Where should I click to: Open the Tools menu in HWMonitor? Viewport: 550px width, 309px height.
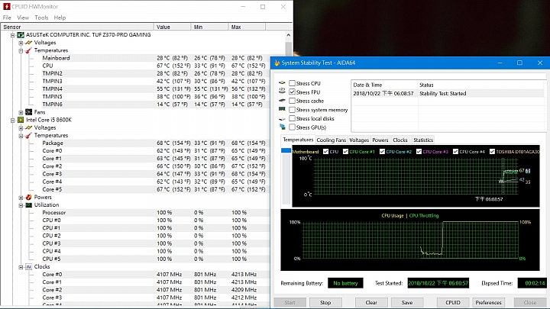click(41, 18)
